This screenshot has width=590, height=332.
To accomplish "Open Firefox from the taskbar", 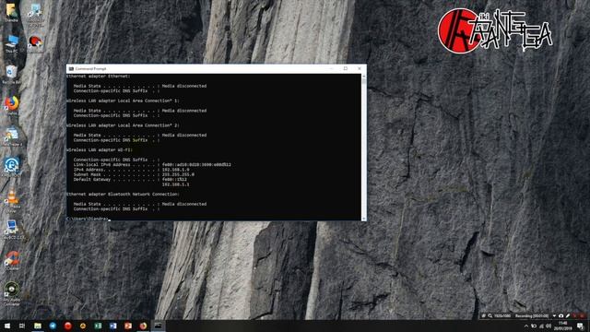I will pos(143,326).
